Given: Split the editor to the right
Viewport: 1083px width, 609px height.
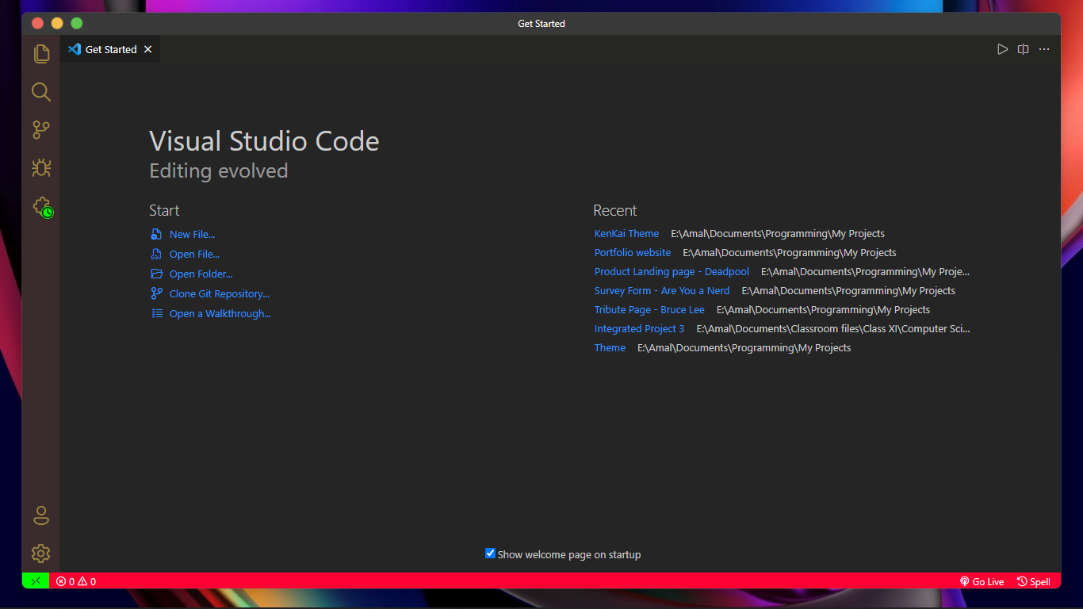Looking at the screenshot, I should [1024, 49].
